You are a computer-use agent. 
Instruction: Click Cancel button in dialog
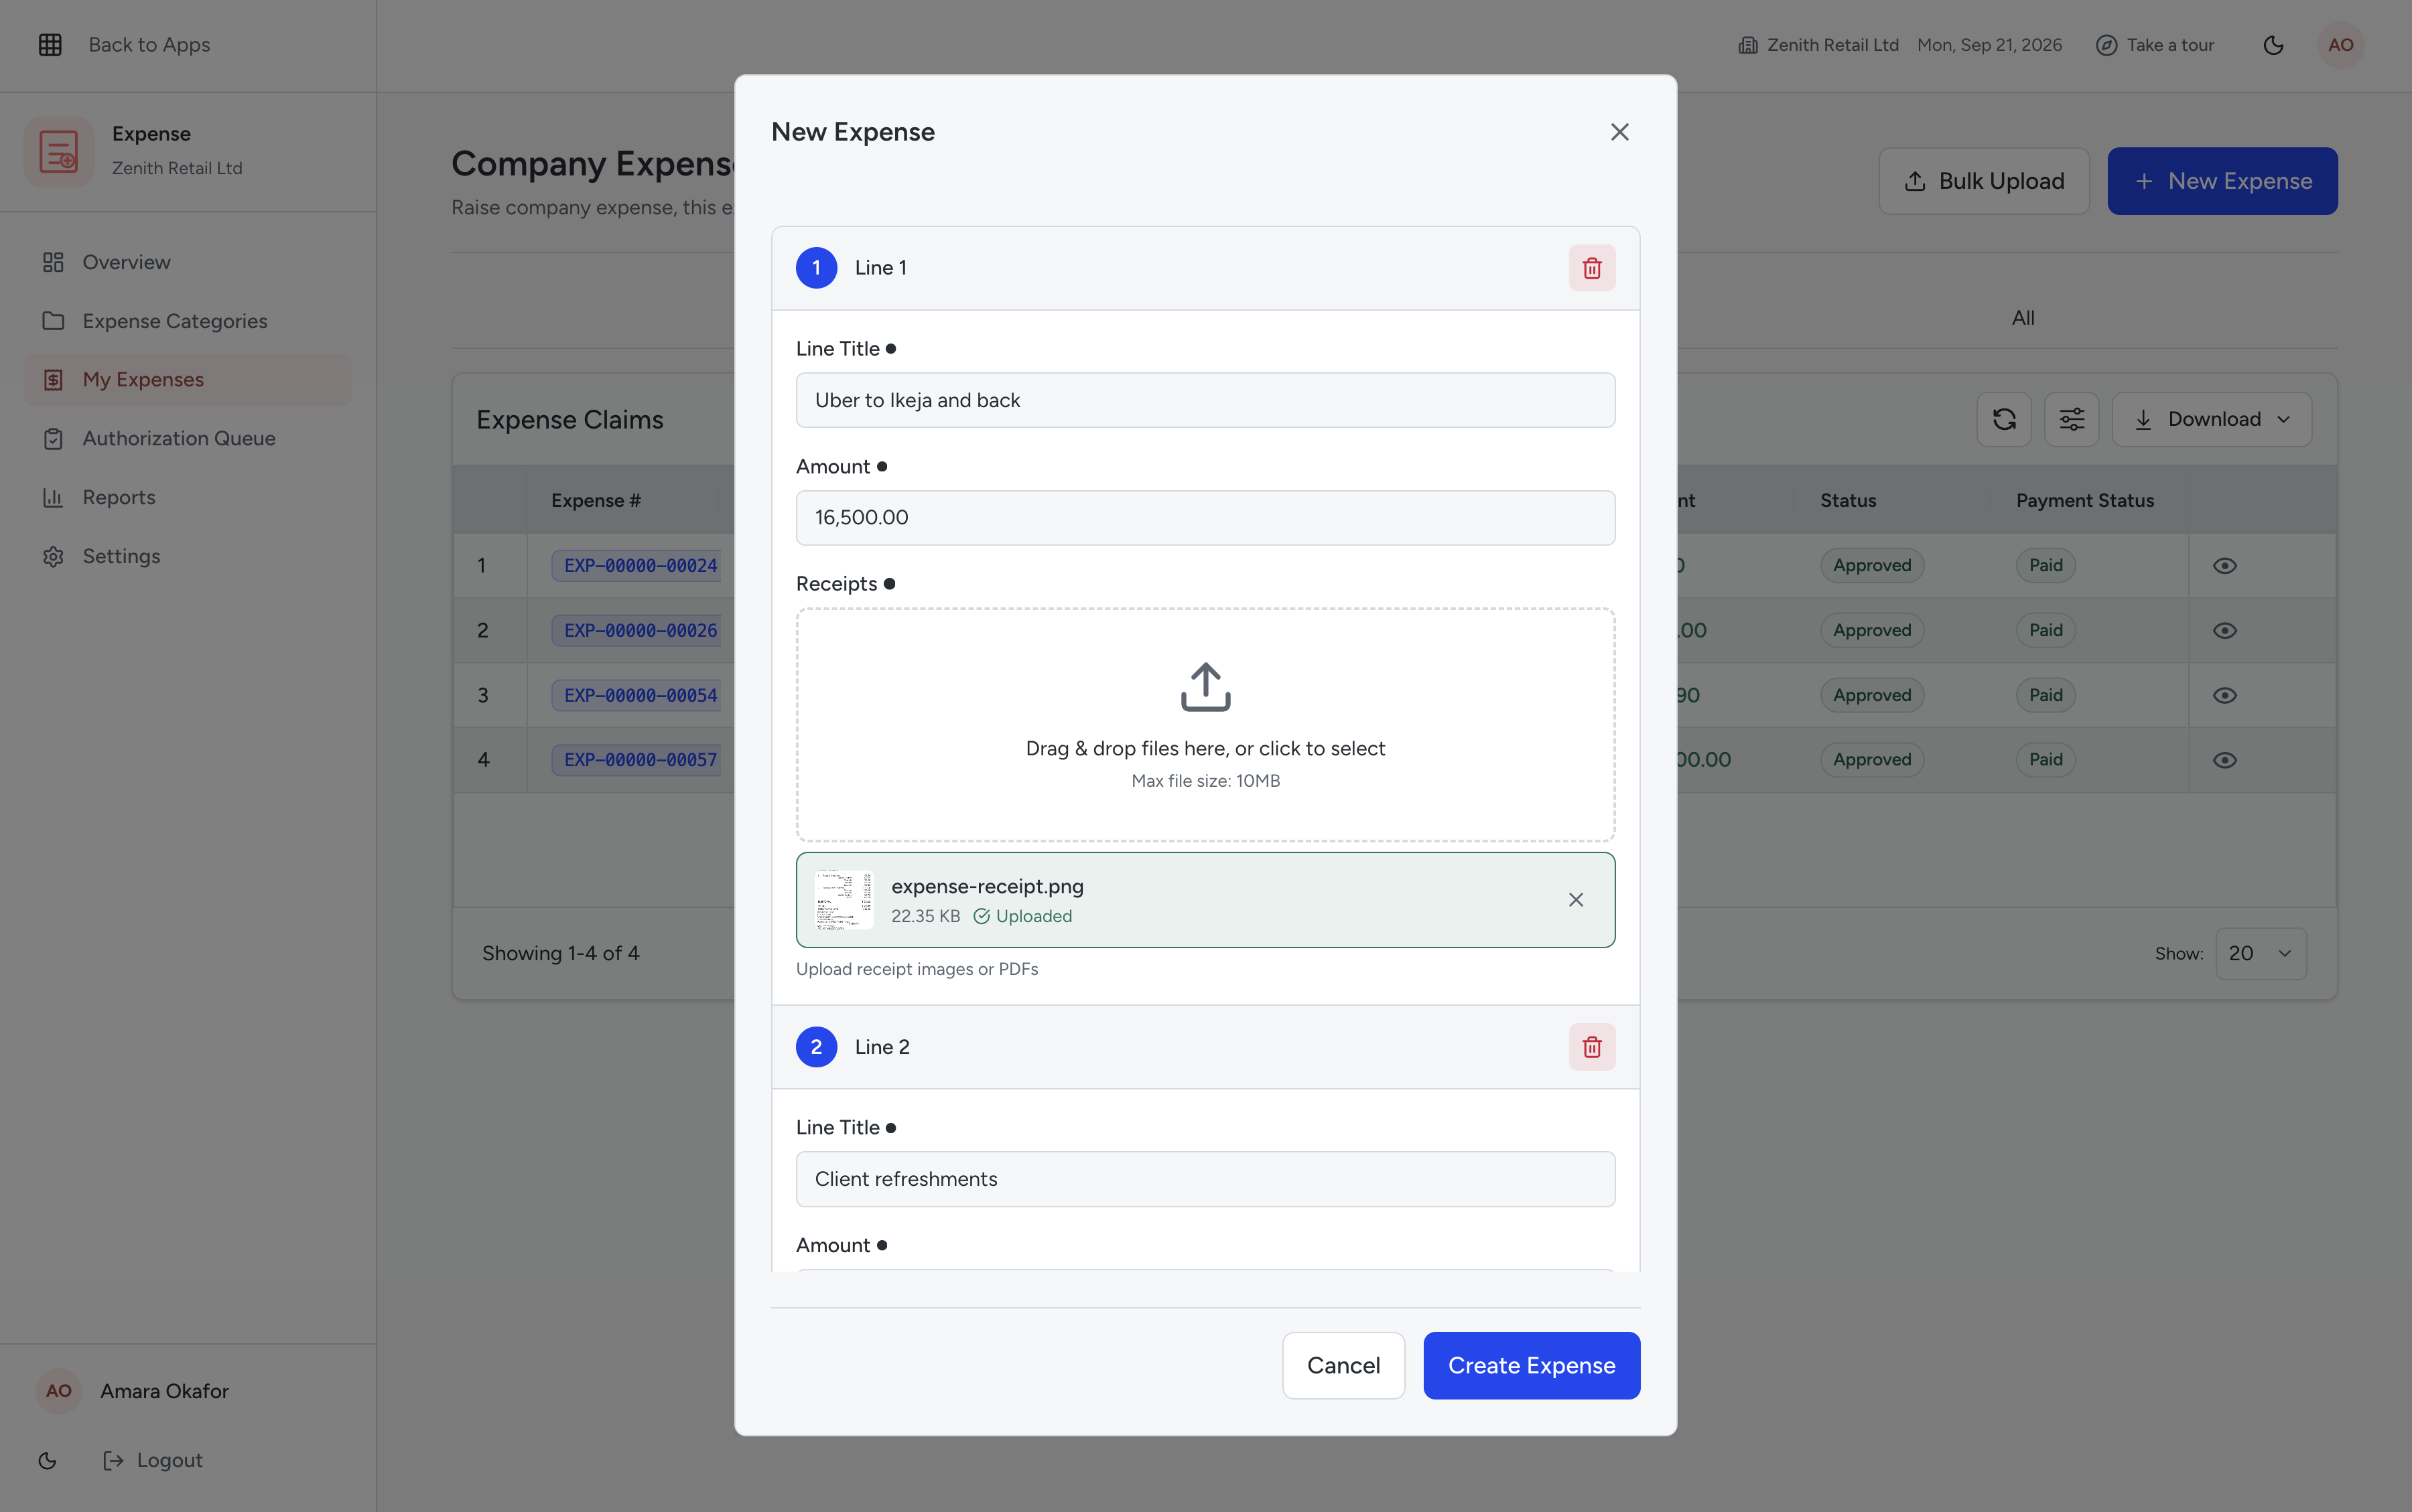pyautogui.click(x=1343, y=1365)
